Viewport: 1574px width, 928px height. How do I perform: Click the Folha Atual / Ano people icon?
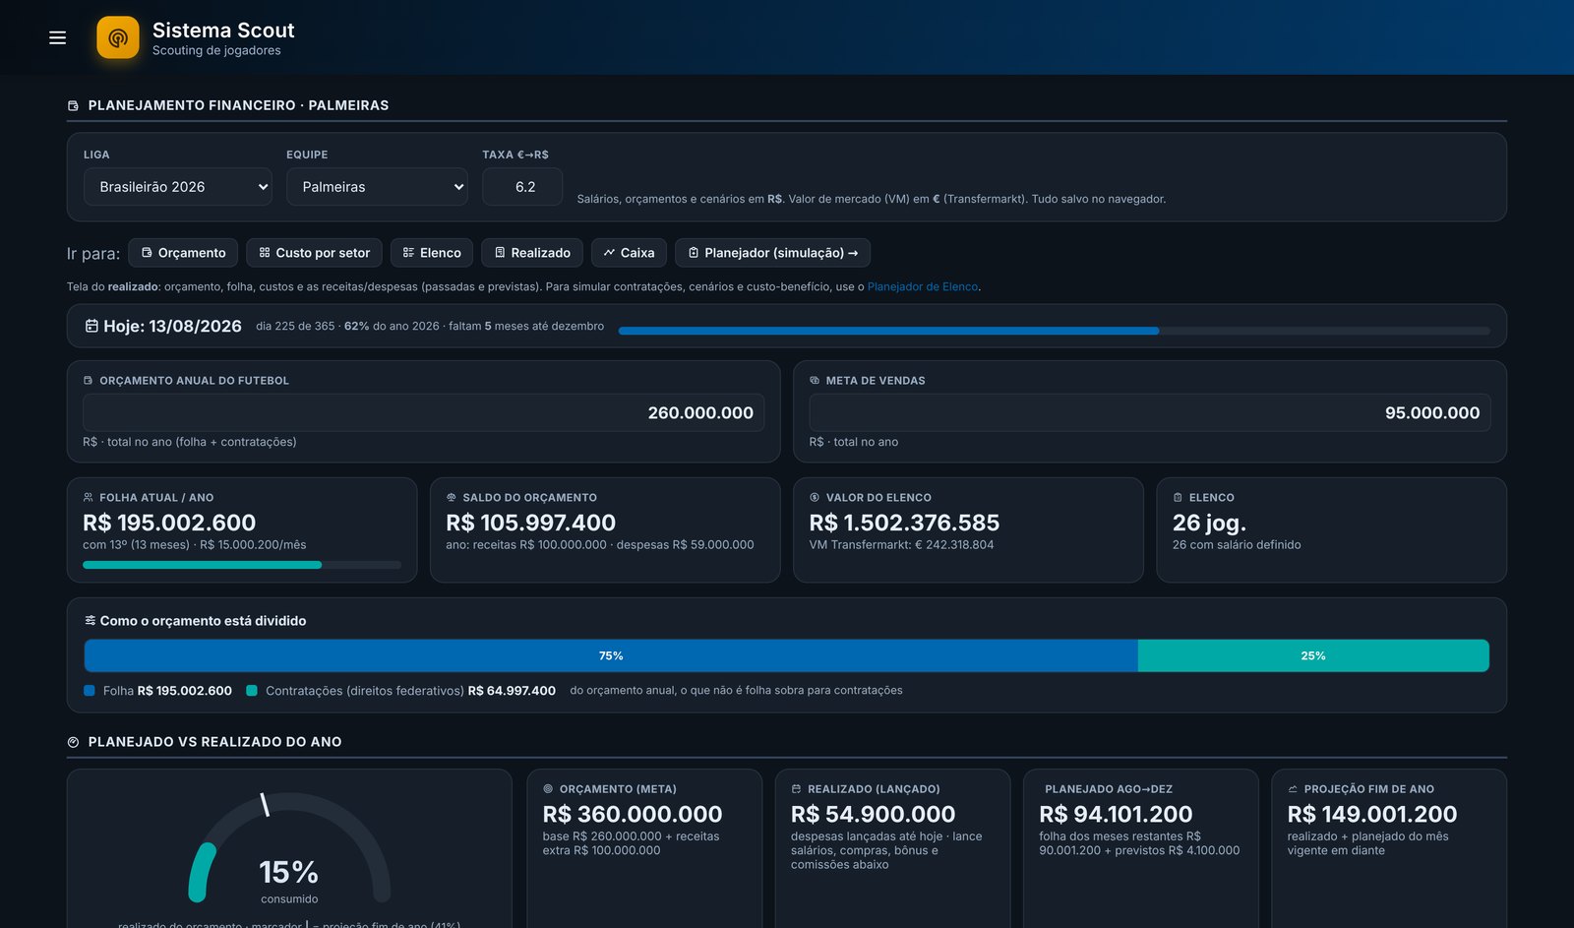[x=89, y=498]
